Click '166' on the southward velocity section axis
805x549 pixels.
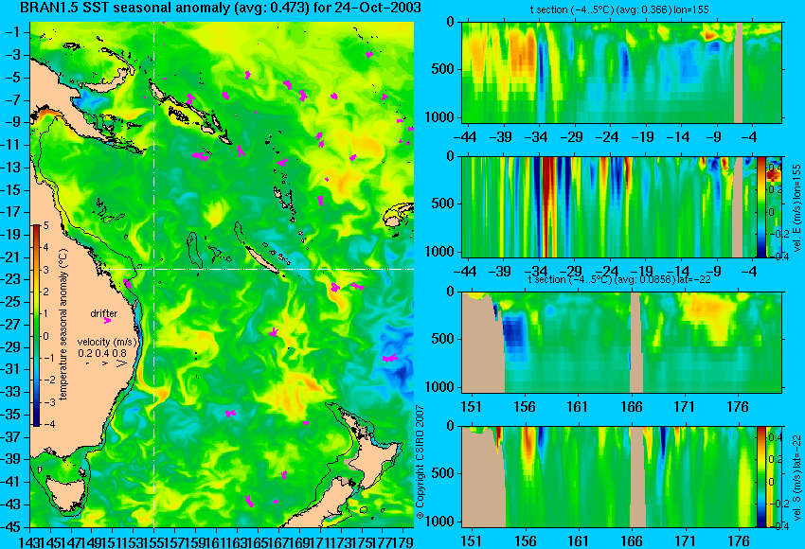[632, 540]
